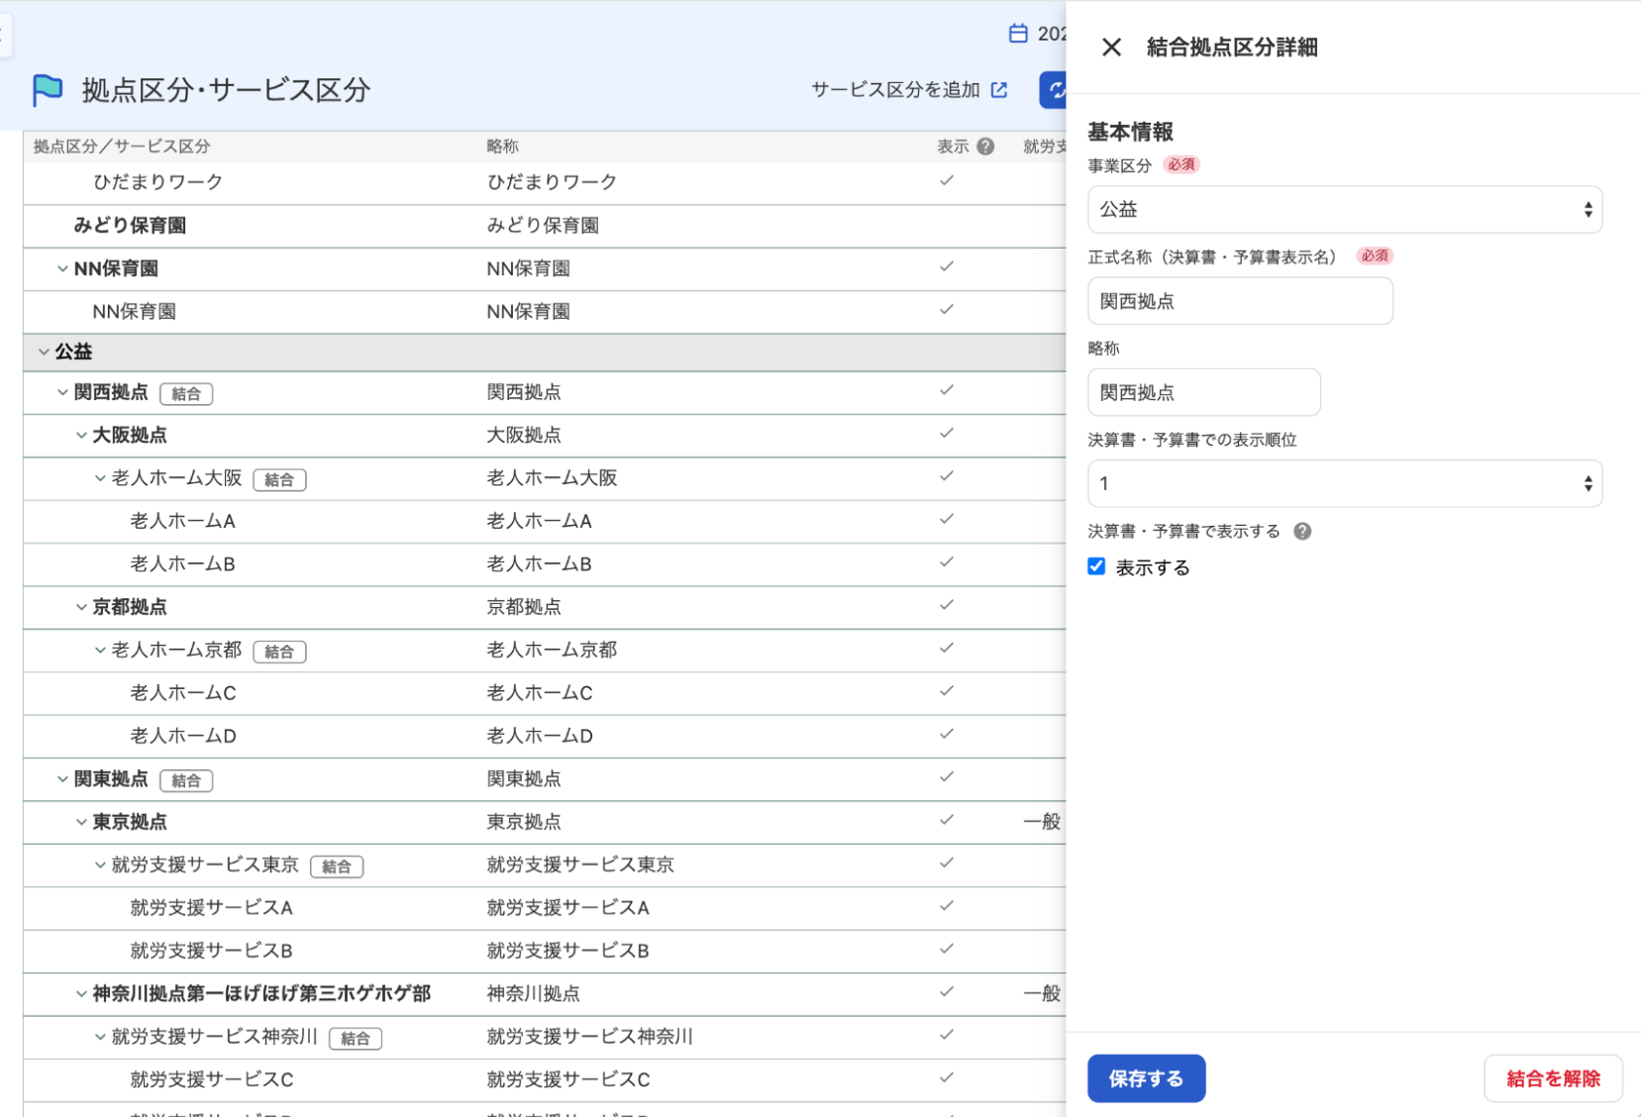The height and width of the screenshot is (1118, 1641).
Task: Click the 表示 checkmark in ひだまりワーク row
Action: pos(947,181)
